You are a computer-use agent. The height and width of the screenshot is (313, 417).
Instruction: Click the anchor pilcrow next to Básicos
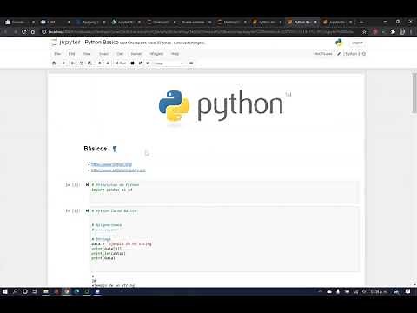[115, 149]
